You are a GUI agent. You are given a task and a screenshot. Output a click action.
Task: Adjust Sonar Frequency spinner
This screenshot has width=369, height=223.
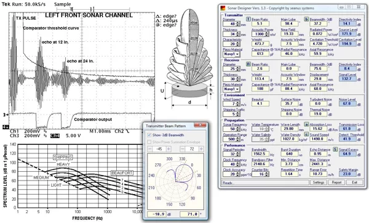coord(237,129)
